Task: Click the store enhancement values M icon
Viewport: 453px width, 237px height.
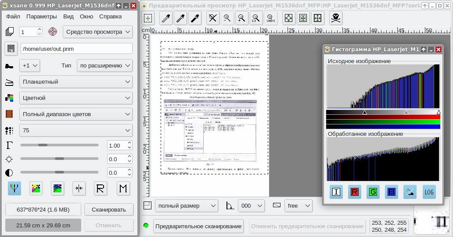Action: click(123, 188)
